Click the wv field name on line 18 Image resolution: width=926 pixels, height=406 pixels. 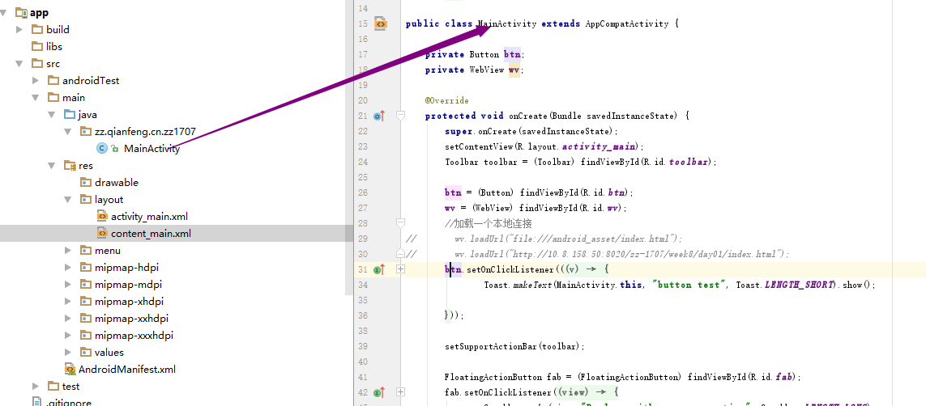(514, 70)
